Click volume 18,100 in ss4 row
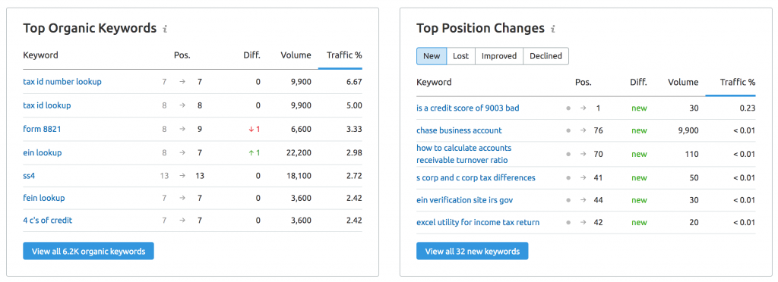The image size is (778, 282). (x=299, y=176)
